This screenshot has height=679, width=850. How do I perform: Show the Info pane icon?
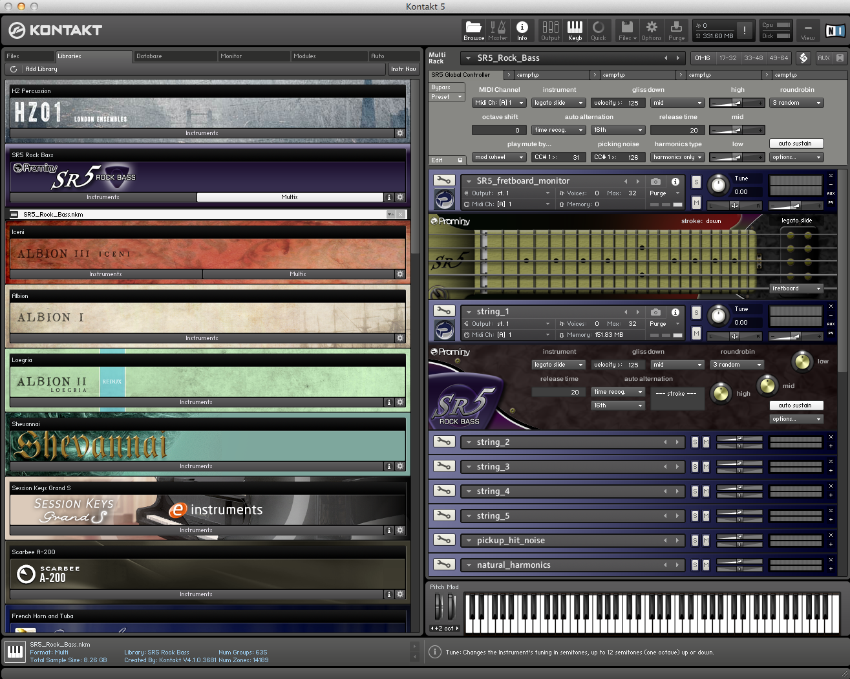click(522, 30)
